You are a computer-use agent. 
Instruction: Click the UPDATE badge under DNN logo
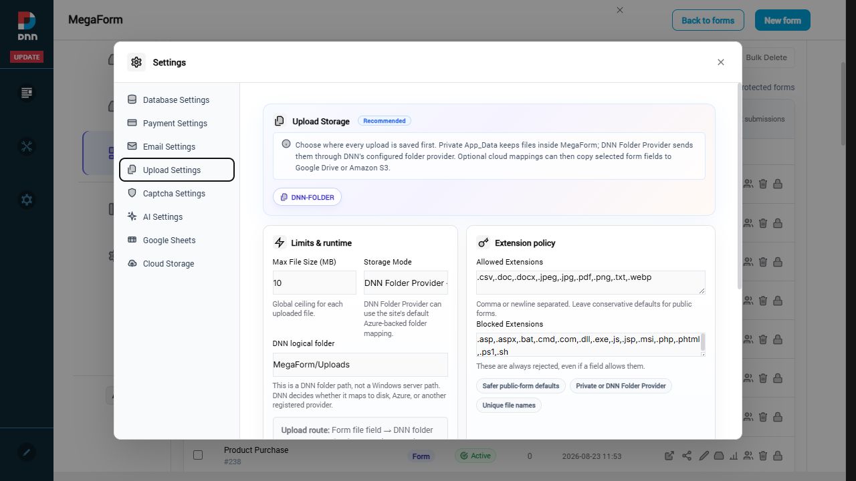click(x=27, y=57)
